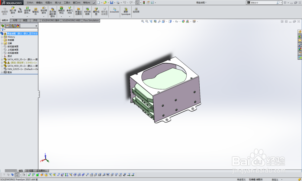Toggle filter vertices in selection filter bar
The image size is (302, 181).
pyautogui.click(x=29, y=175)
